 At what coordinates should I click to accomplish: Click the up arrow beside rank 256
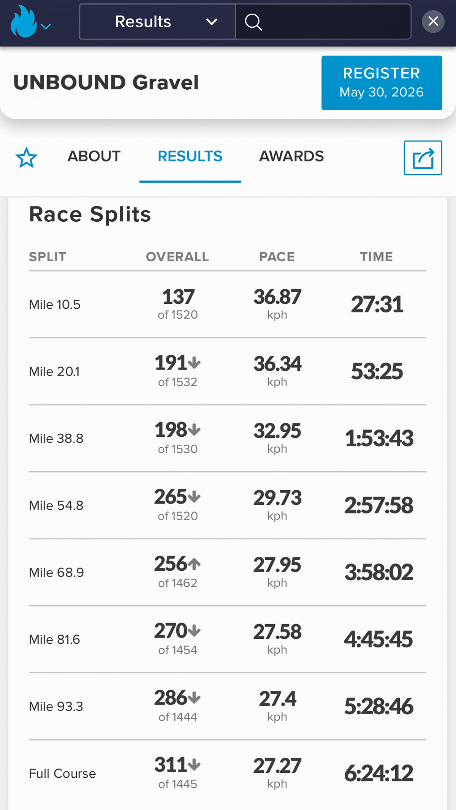194,564
